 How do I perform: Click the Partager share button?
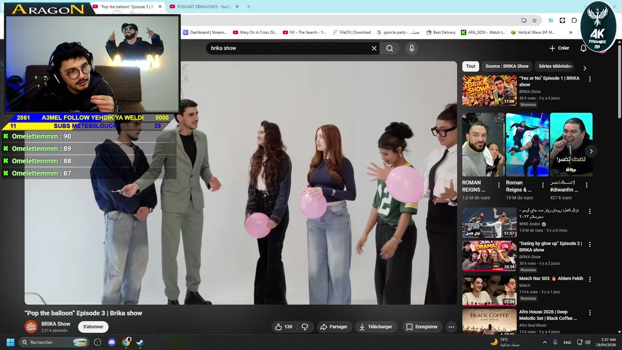pyautogui.click(x=333, y=327)
